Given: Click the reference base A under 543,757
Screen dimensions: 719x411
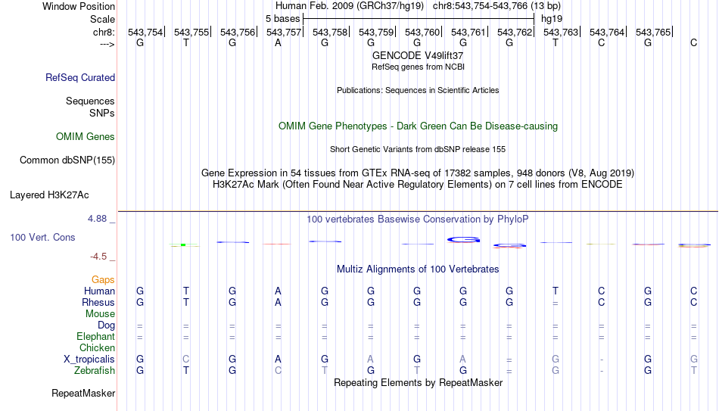Looking at the screenshot, I should pyautogui.click(x=278, y=42).
